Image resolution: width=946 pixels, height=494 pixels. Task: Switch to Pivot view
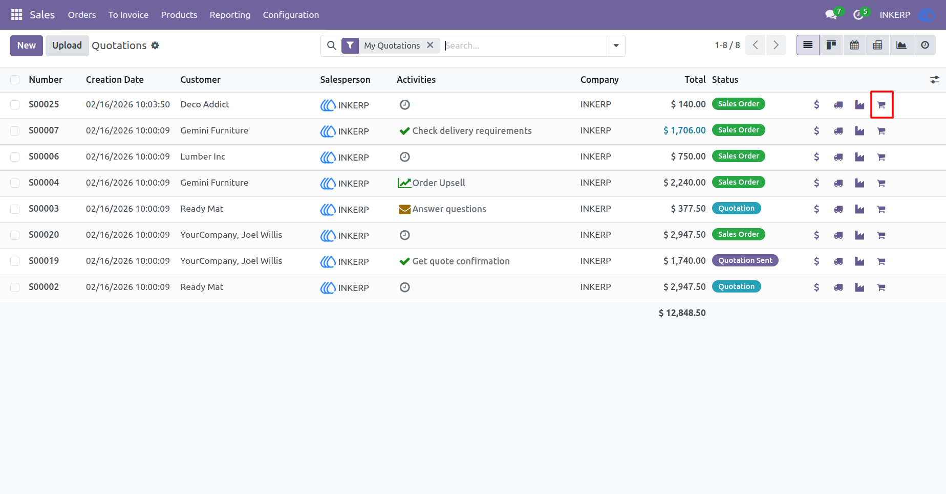pos(877,46)
